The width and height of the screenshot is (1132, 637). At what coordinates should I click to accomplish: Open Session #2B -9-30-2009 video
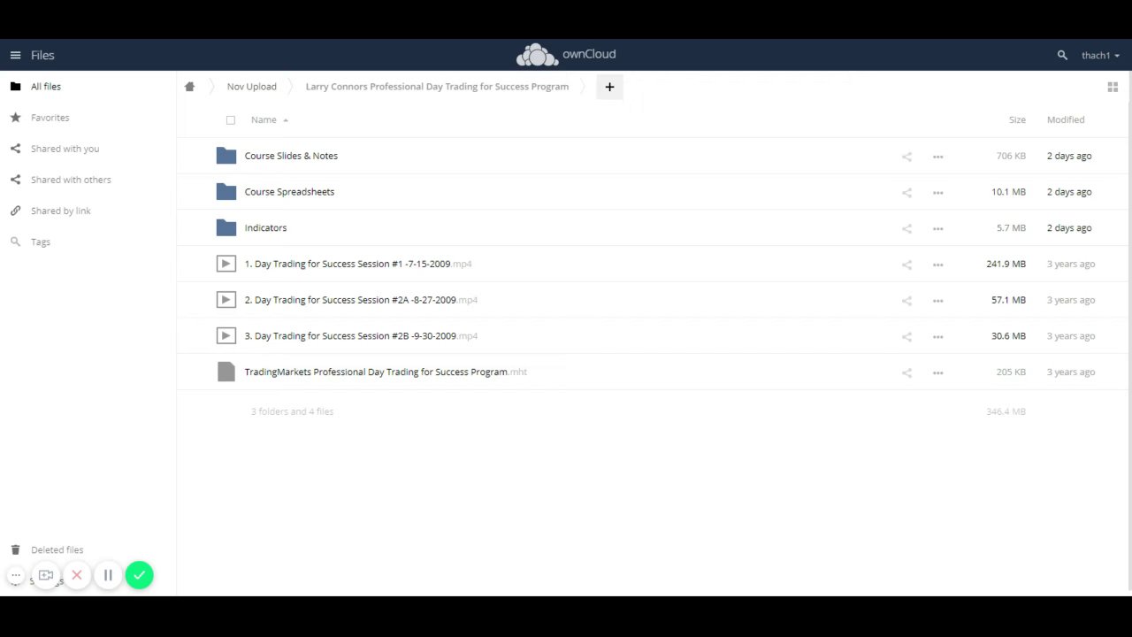tap(361, 336)
